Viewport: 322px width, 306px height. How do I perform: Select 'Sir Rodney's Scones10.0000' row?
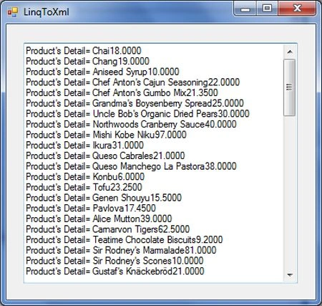pyautogui.click(x=154, y=261)
